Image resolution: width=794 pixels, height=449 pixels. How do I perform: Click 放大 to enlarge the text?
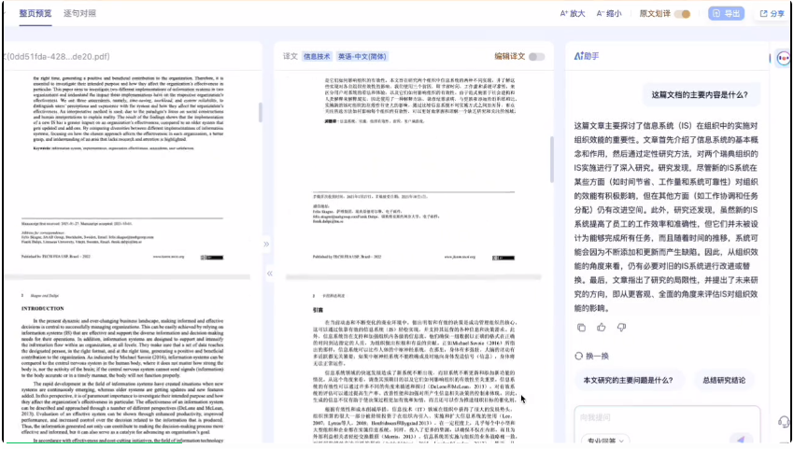[x=573, y=14]
